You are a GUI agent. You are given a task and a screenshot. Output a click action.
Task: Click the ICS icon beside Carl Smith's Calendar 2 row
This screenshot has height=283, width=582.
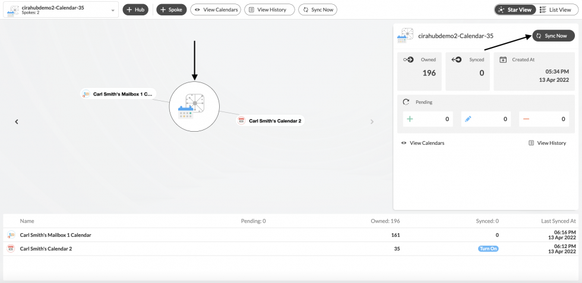point(11,249)
